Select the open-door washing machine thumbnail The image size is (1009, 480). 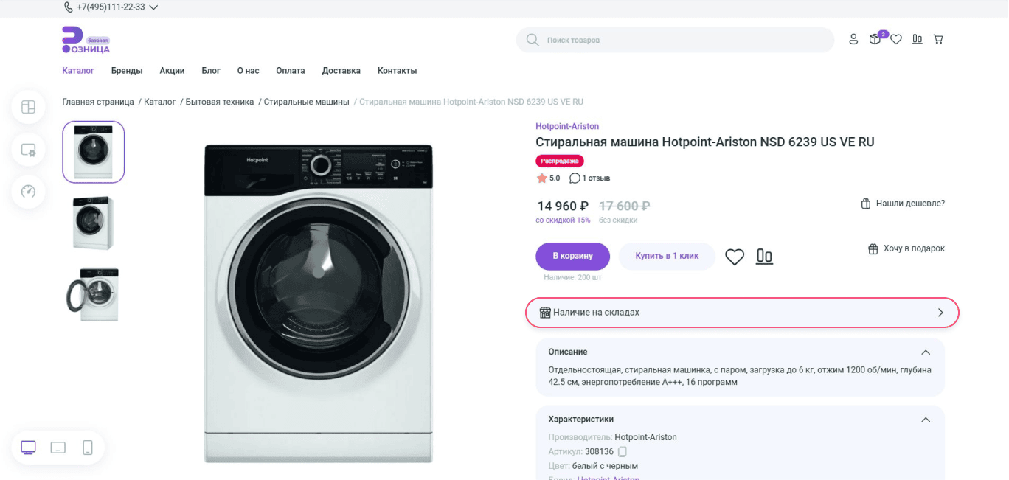(x=94, y=293)
